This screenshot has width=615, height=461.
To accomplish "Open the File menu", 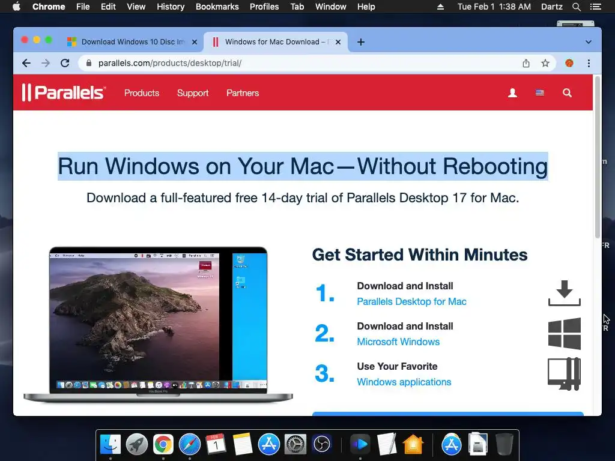I will tap(83, 7).
